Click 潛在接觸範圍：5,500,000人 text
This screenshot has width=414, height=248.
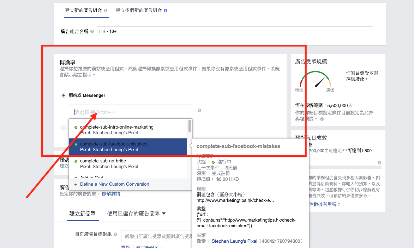point(324,105)
